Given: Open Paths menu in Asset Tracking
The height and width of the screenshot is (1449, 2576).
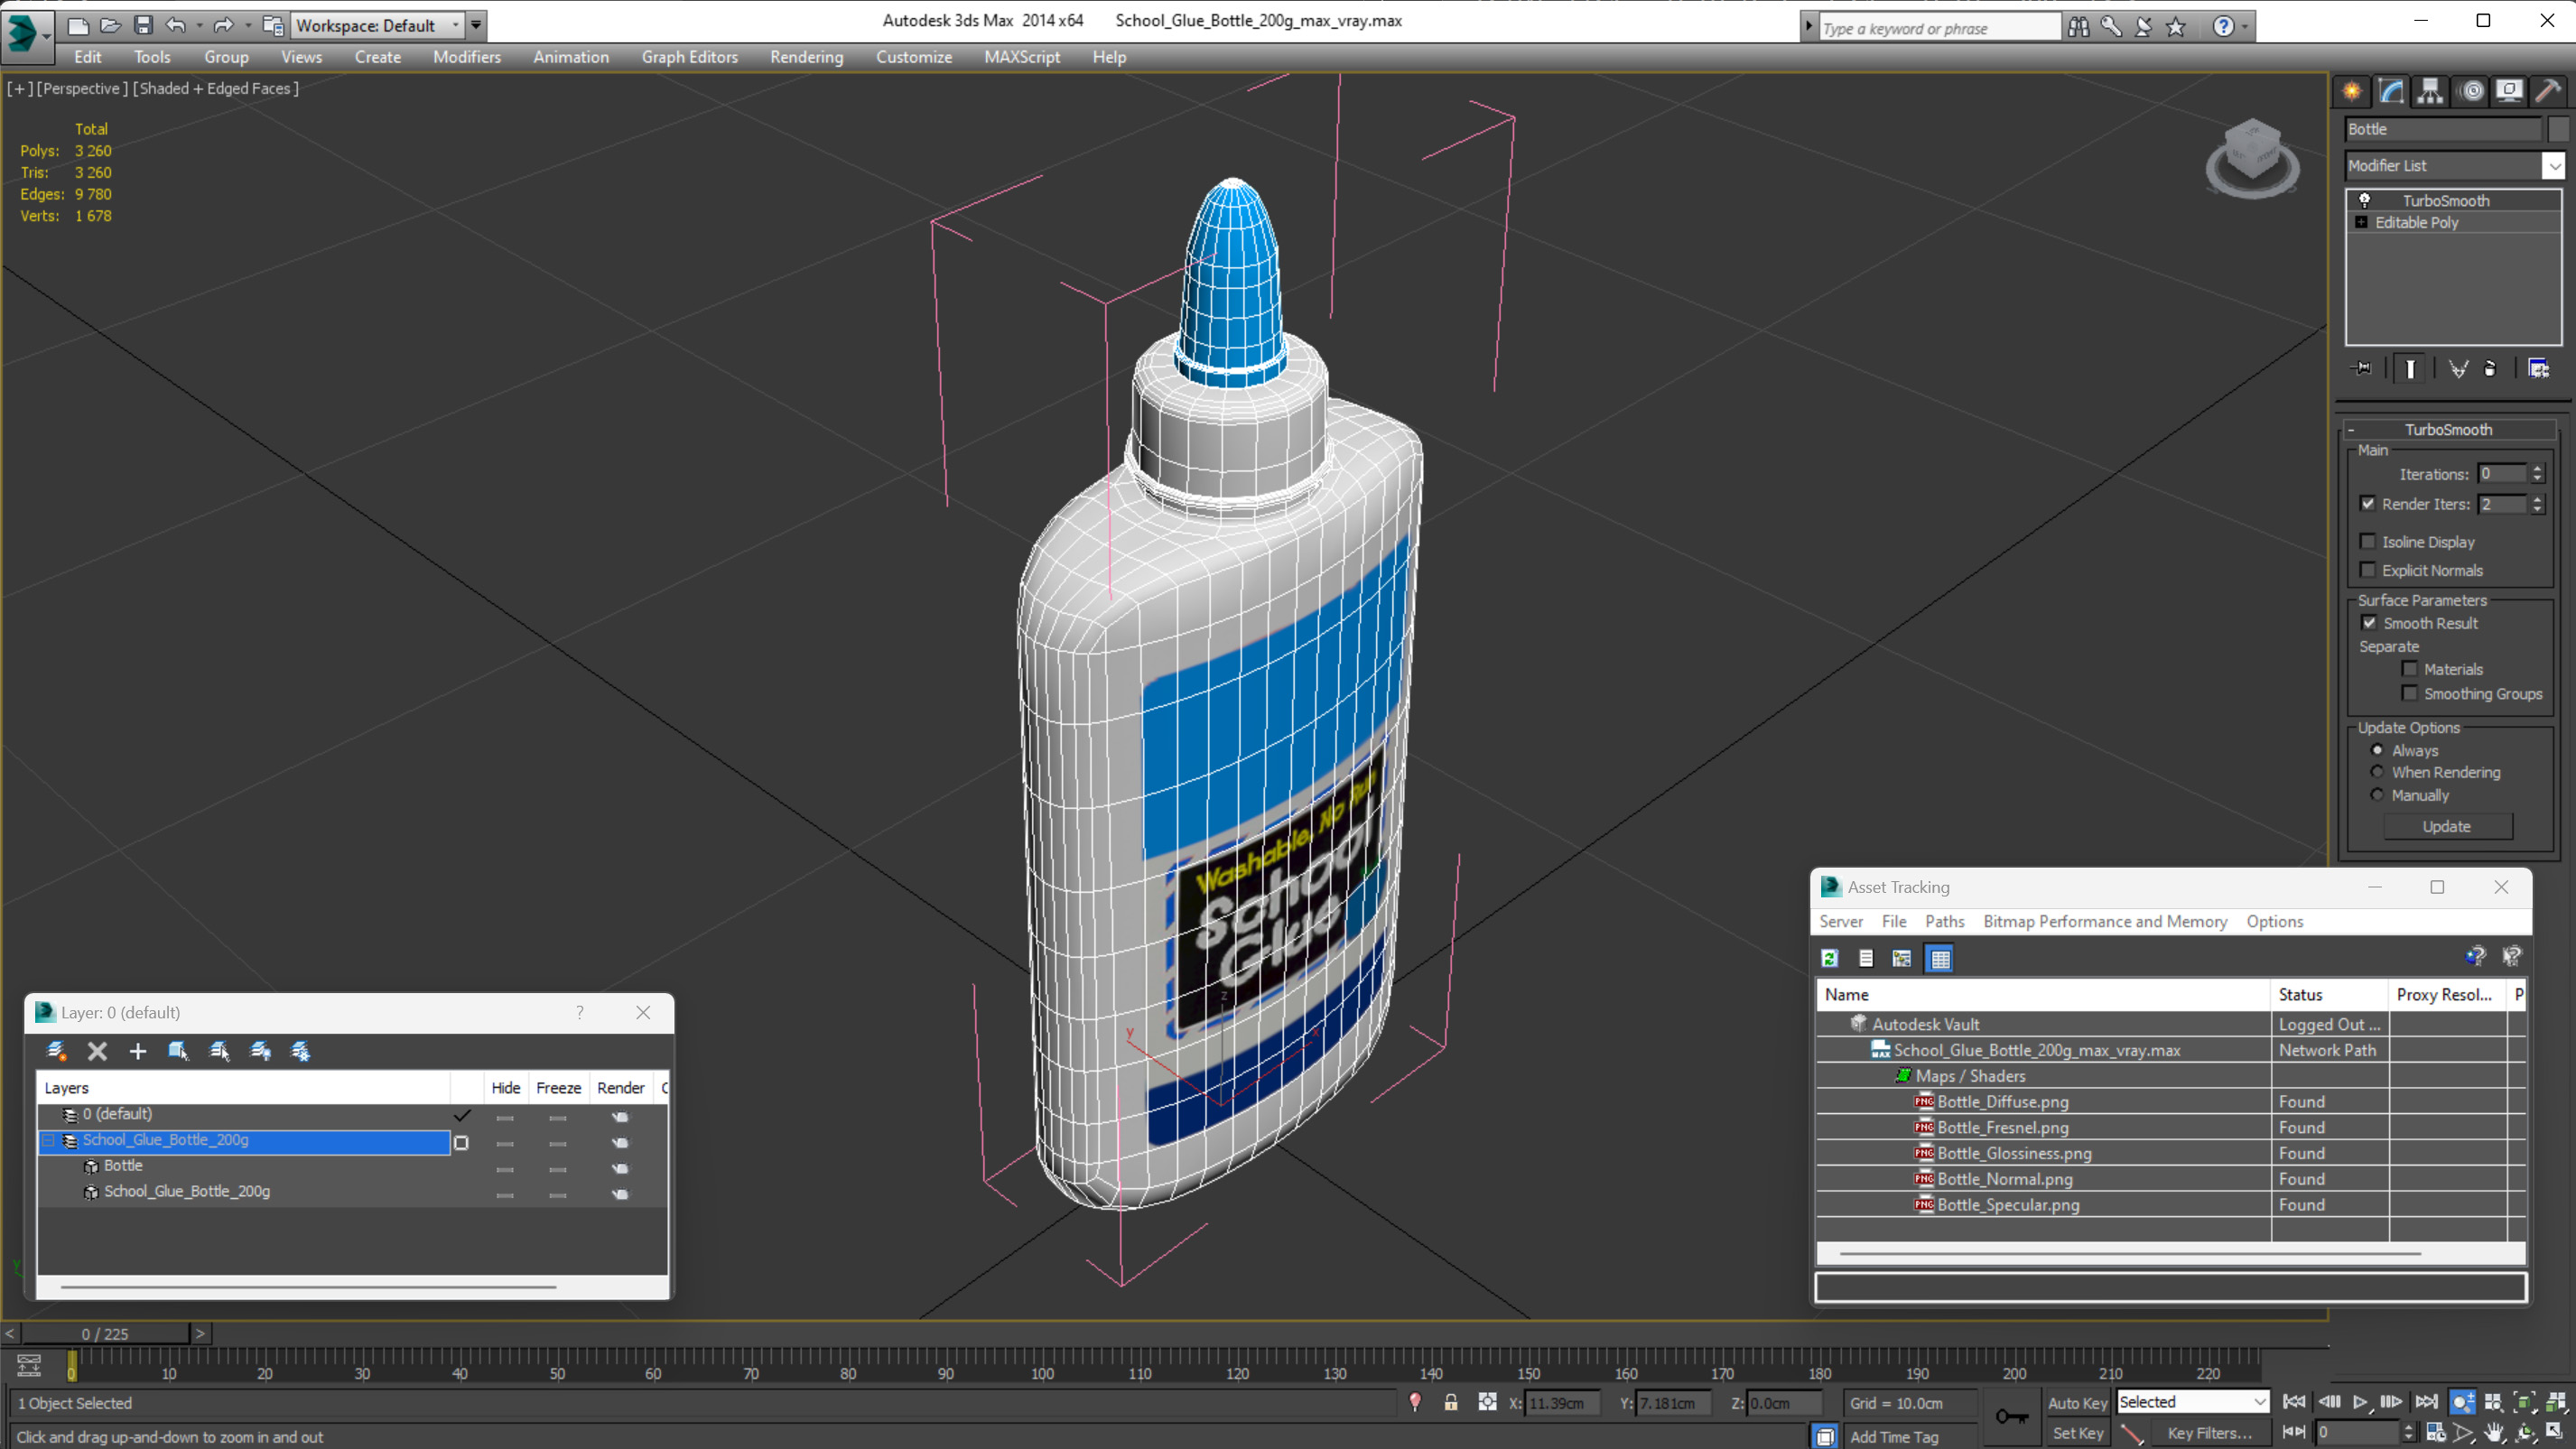Looking at the screenshot, I should (x=1944, y=921).
